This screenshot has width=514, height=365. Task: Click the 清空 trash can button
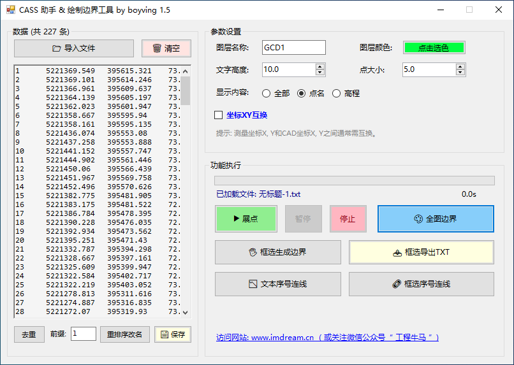[x=166, y=48]
